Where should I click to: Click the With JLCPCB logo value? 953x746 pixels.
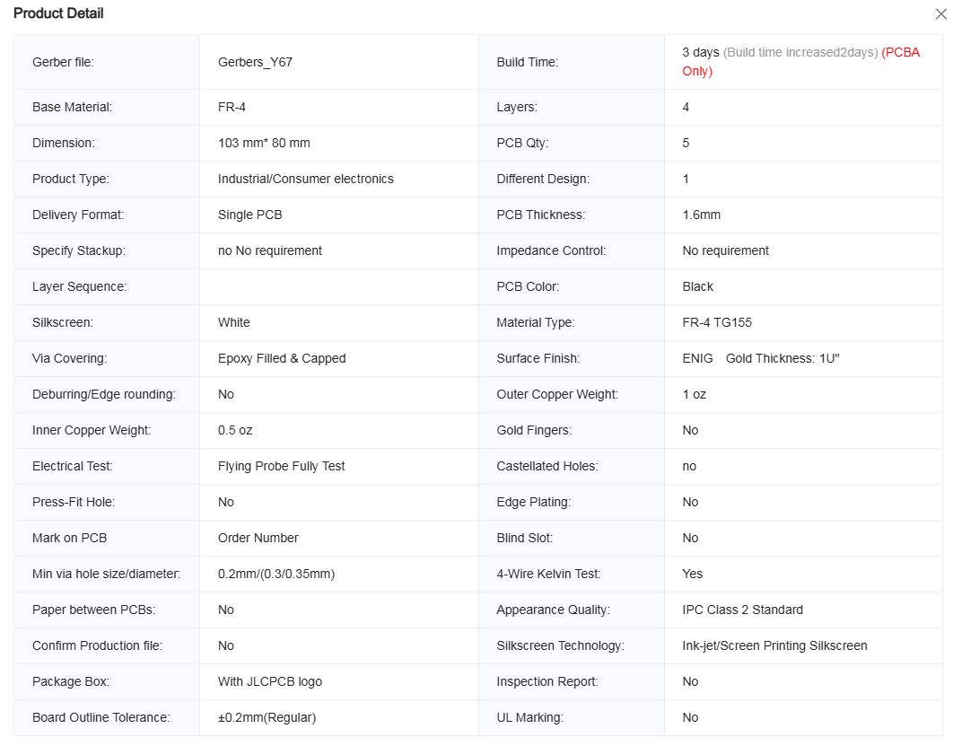270,681
